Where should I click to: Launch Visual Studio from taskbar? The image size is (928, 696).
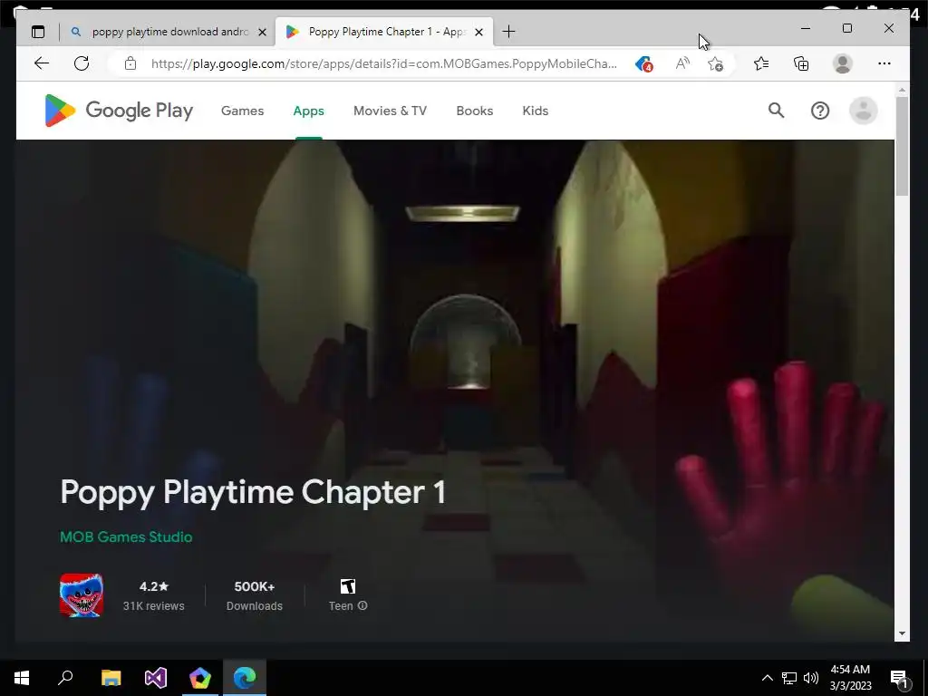156,678
